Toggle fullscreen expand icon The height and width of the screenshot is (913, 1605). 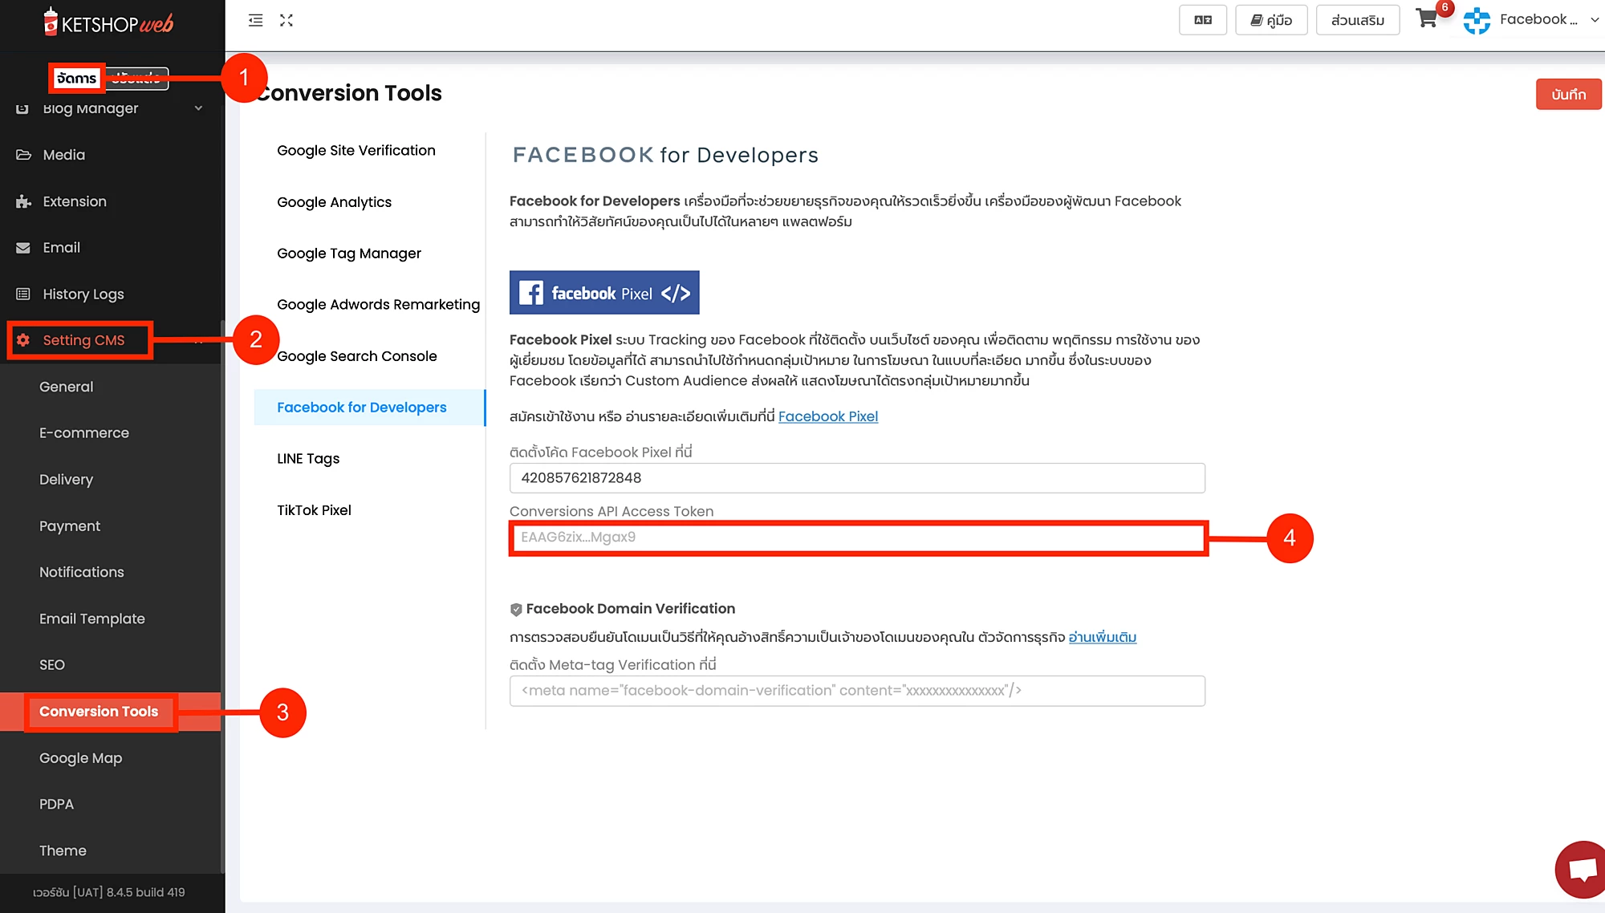pyautogui.click(x=286, y=20)
